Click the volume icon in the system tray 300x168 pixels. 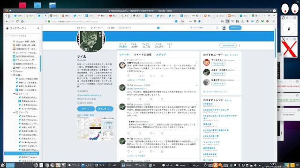tap(255, 165)
